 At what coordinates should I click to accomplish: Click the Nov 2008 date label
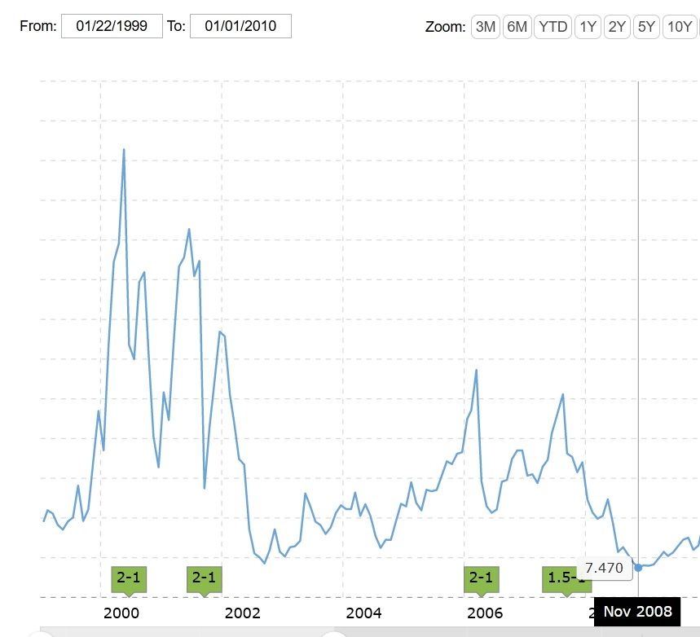point(637,612)
